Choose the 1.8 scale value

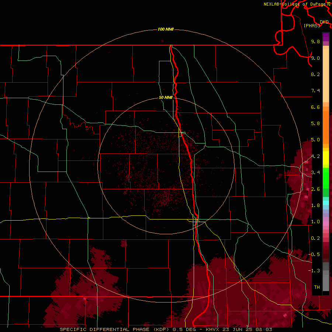315,205
